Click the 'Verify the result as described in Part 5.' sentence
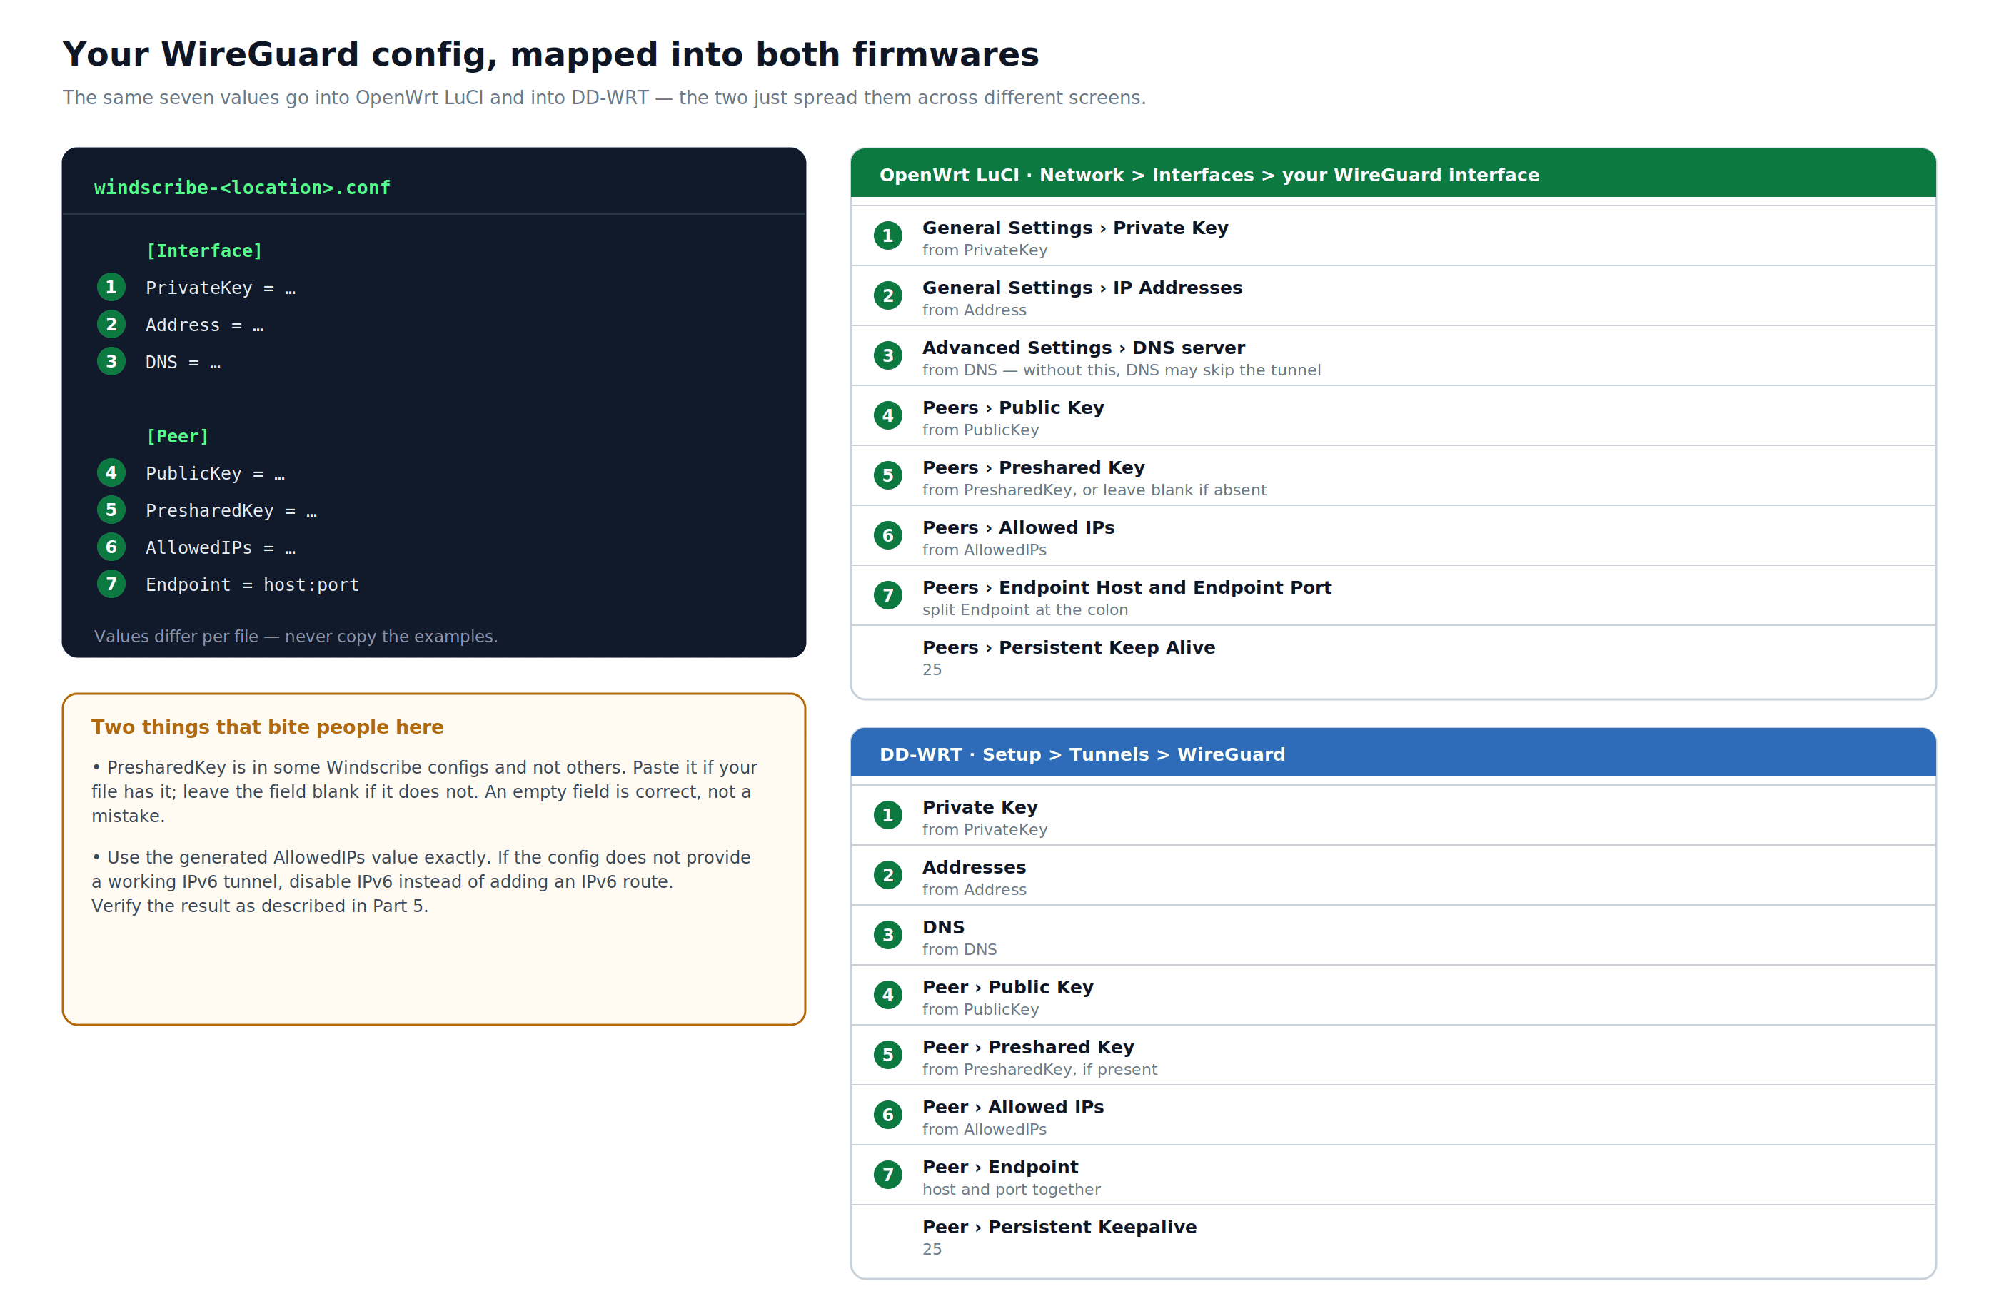1999x1316 pixels. [260, 906]
